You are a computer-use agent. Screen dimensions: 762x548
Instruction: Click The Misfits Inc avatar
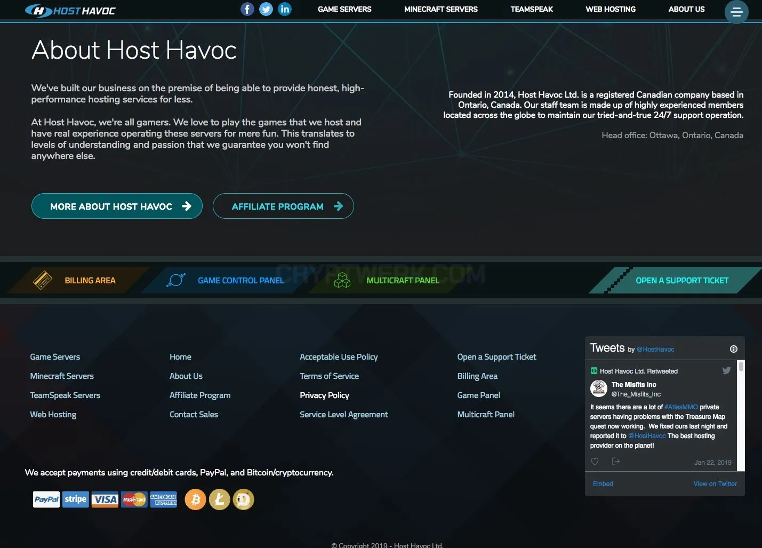(599, 388)
